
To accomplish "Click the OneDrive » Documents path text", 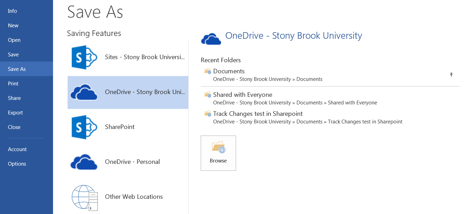I will point(268,79).
